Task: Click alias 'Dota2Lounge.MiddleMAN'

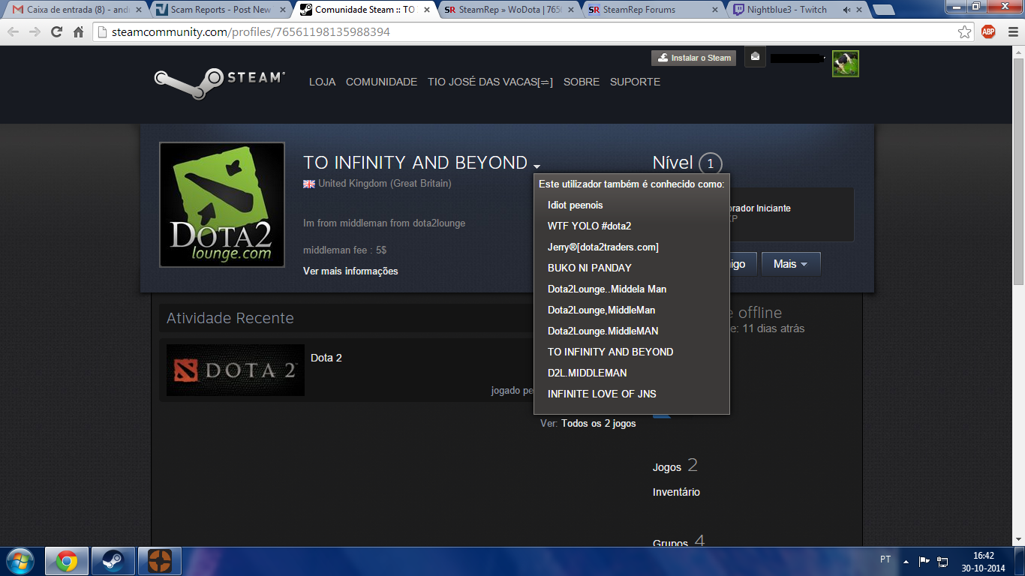Action: [x=603, y=331]
